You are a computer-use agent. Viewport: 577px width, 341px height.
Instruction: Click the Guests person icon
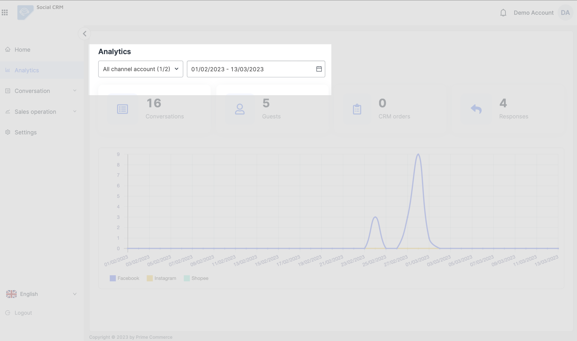[x=239, y=109]
